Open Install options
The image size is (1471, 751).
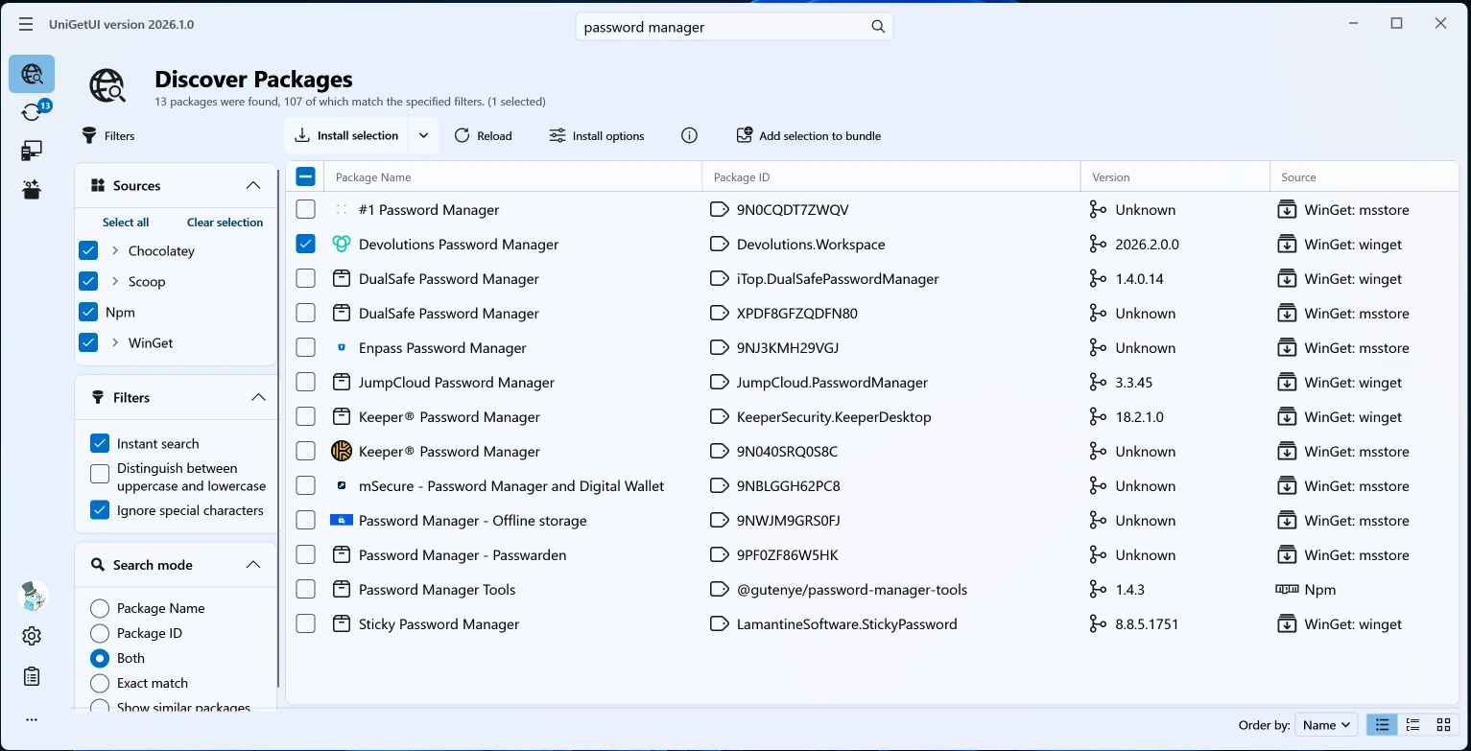point(596,135)
